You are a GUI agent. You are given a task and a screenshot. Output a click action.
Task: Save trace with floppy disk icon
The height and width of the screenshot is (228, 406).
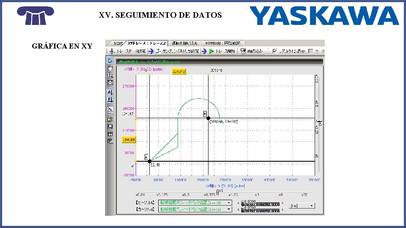tap(110, 127)
